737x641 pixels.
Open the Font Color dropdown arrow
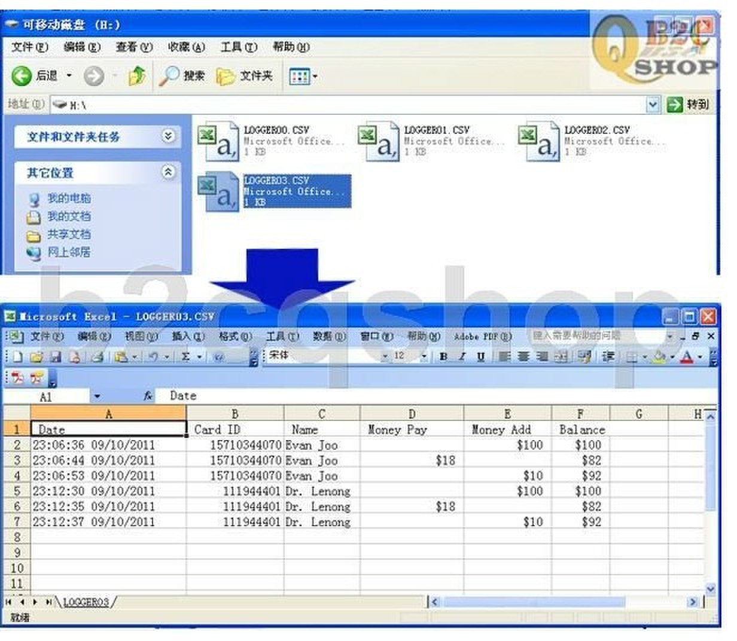click(699, 358)
